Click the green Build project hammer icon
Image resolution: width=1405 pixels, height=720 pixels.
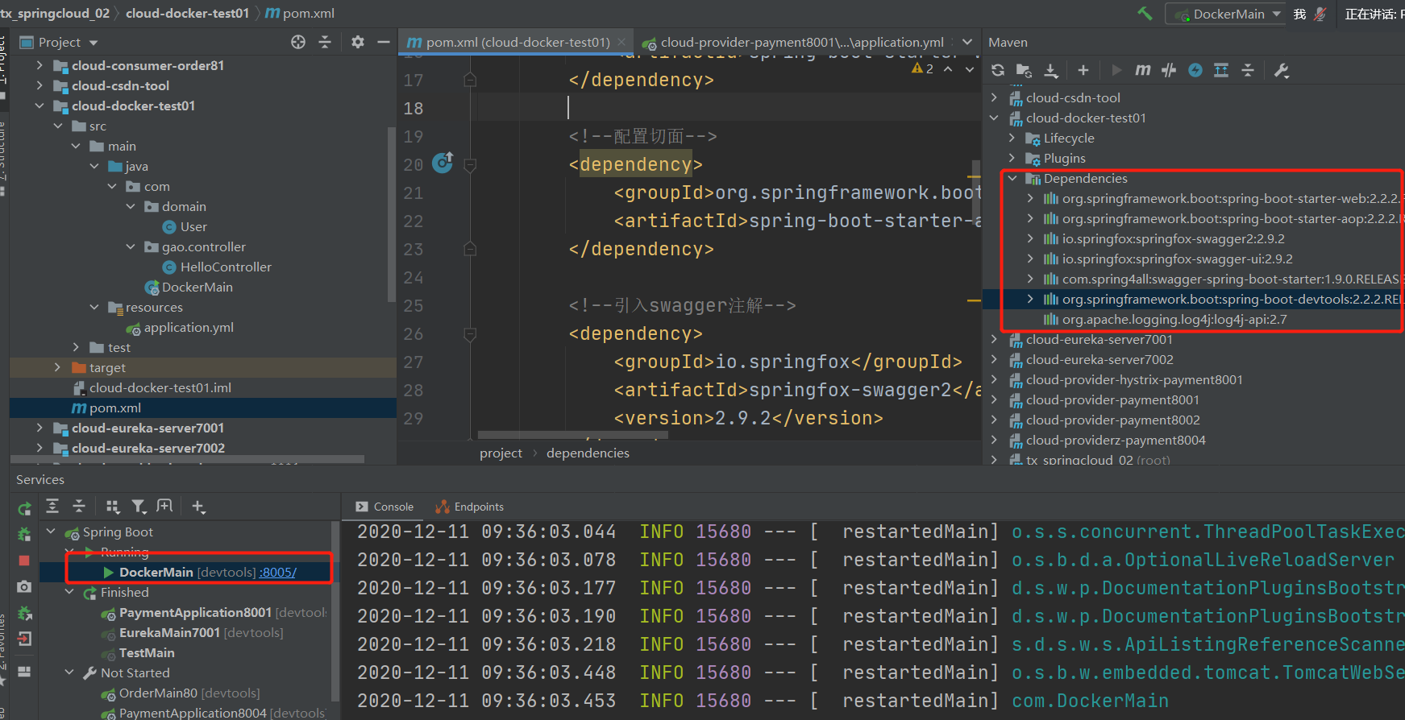1145,14
